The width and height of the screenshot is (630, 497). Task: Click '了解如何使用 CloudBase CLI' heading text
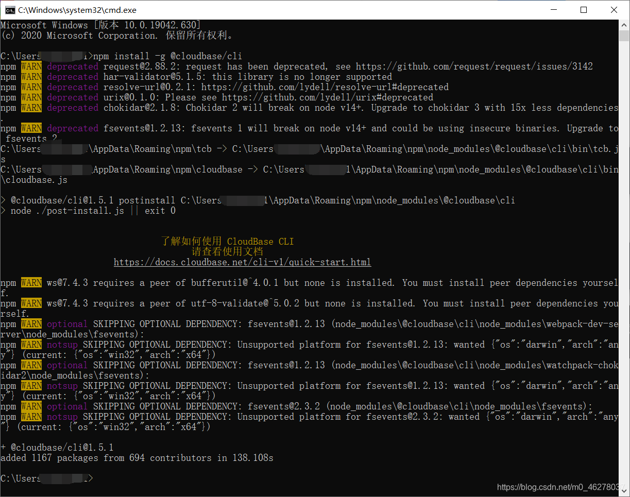[x=227, y=242]
